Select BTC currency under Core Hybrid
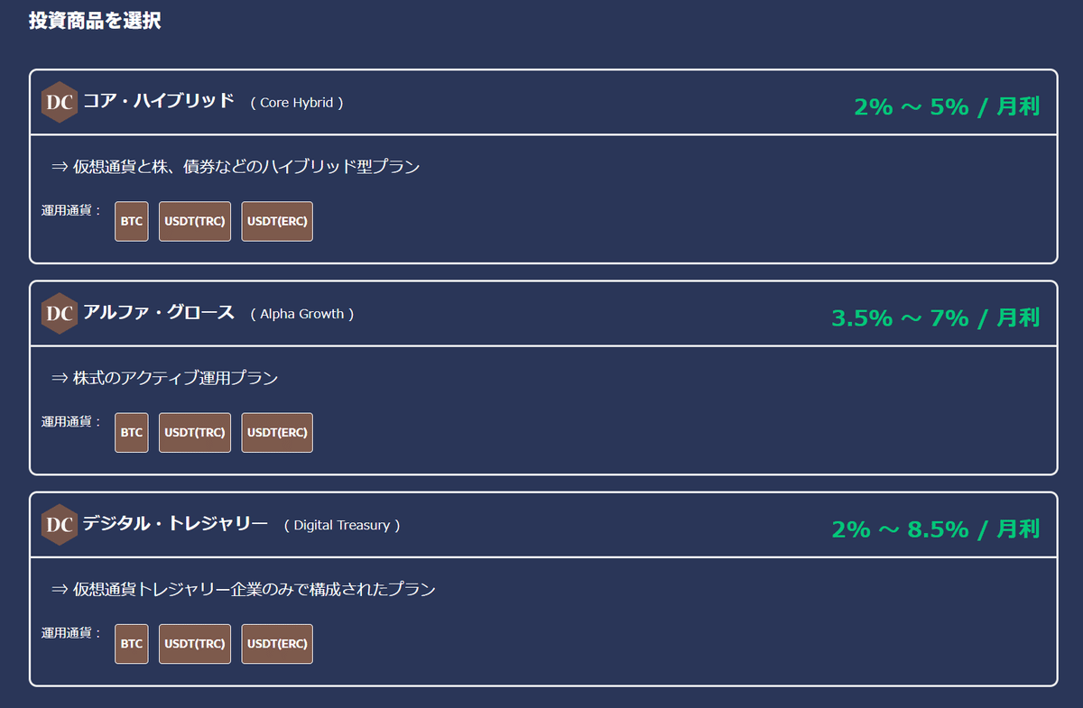1083x708 pixels. tap(131, 221)
